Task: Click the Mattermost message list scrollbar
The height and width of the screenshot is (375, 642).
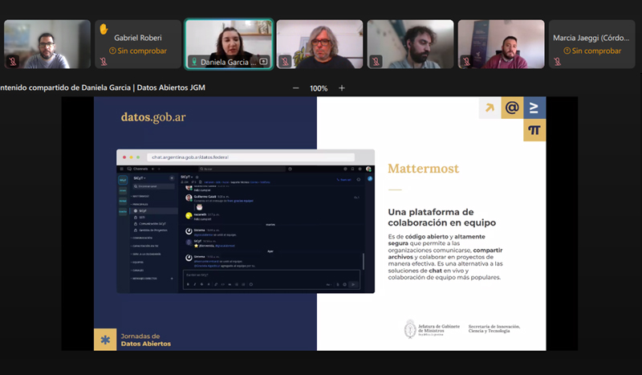Action: [364, 262]
